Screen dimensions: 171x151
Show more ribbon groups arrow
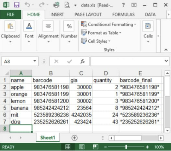coord(158,36)
